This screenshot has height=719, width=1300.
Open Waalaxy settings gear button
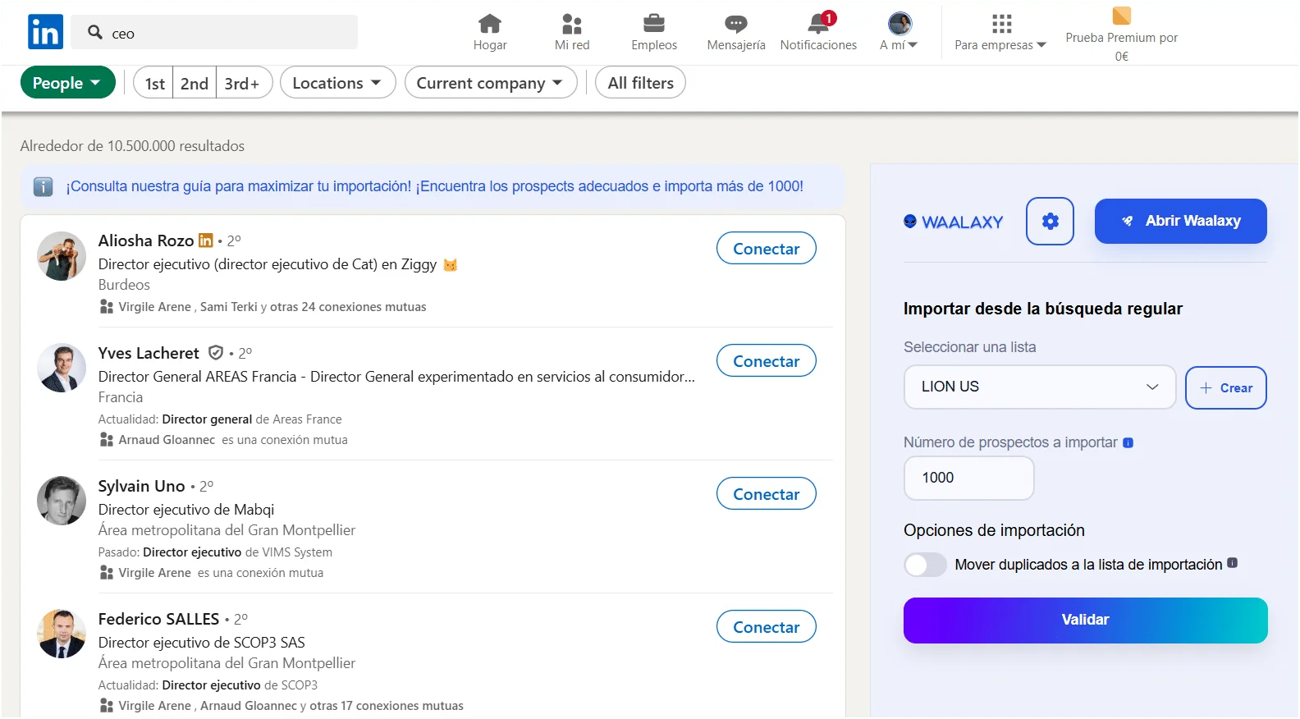tap(1050, 221)
